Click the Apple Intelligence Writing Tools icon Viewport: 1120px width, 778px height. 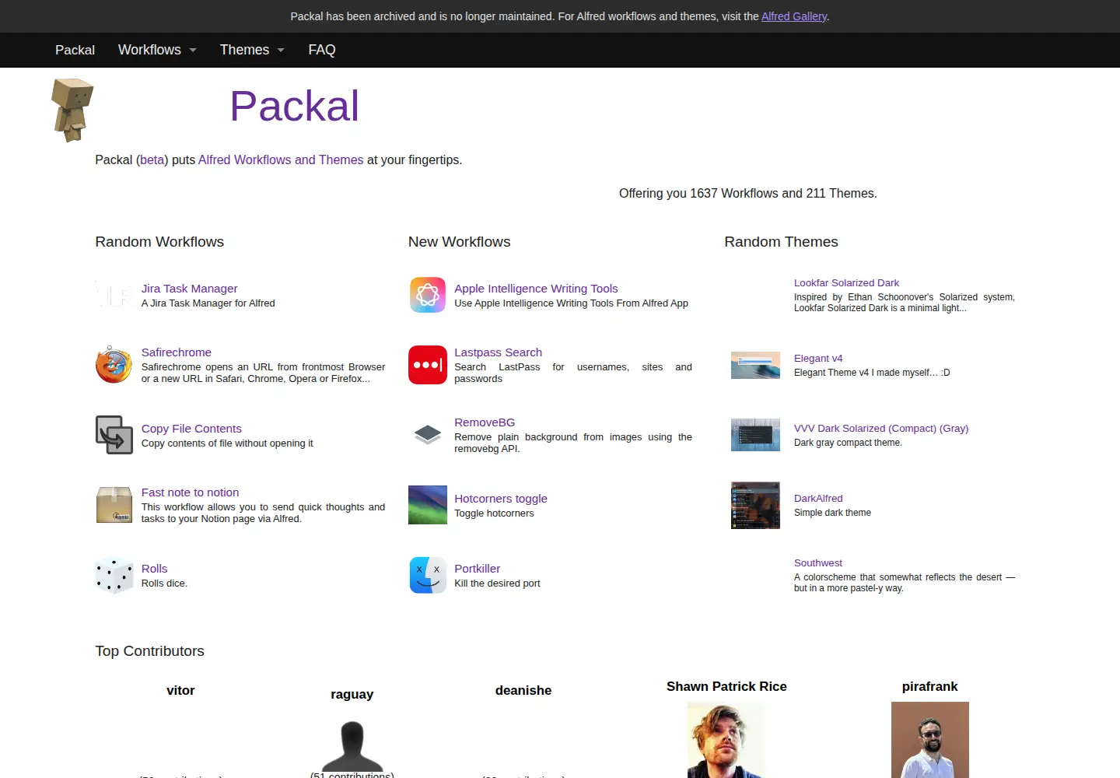pyautogui.click(x=428, y=295)
